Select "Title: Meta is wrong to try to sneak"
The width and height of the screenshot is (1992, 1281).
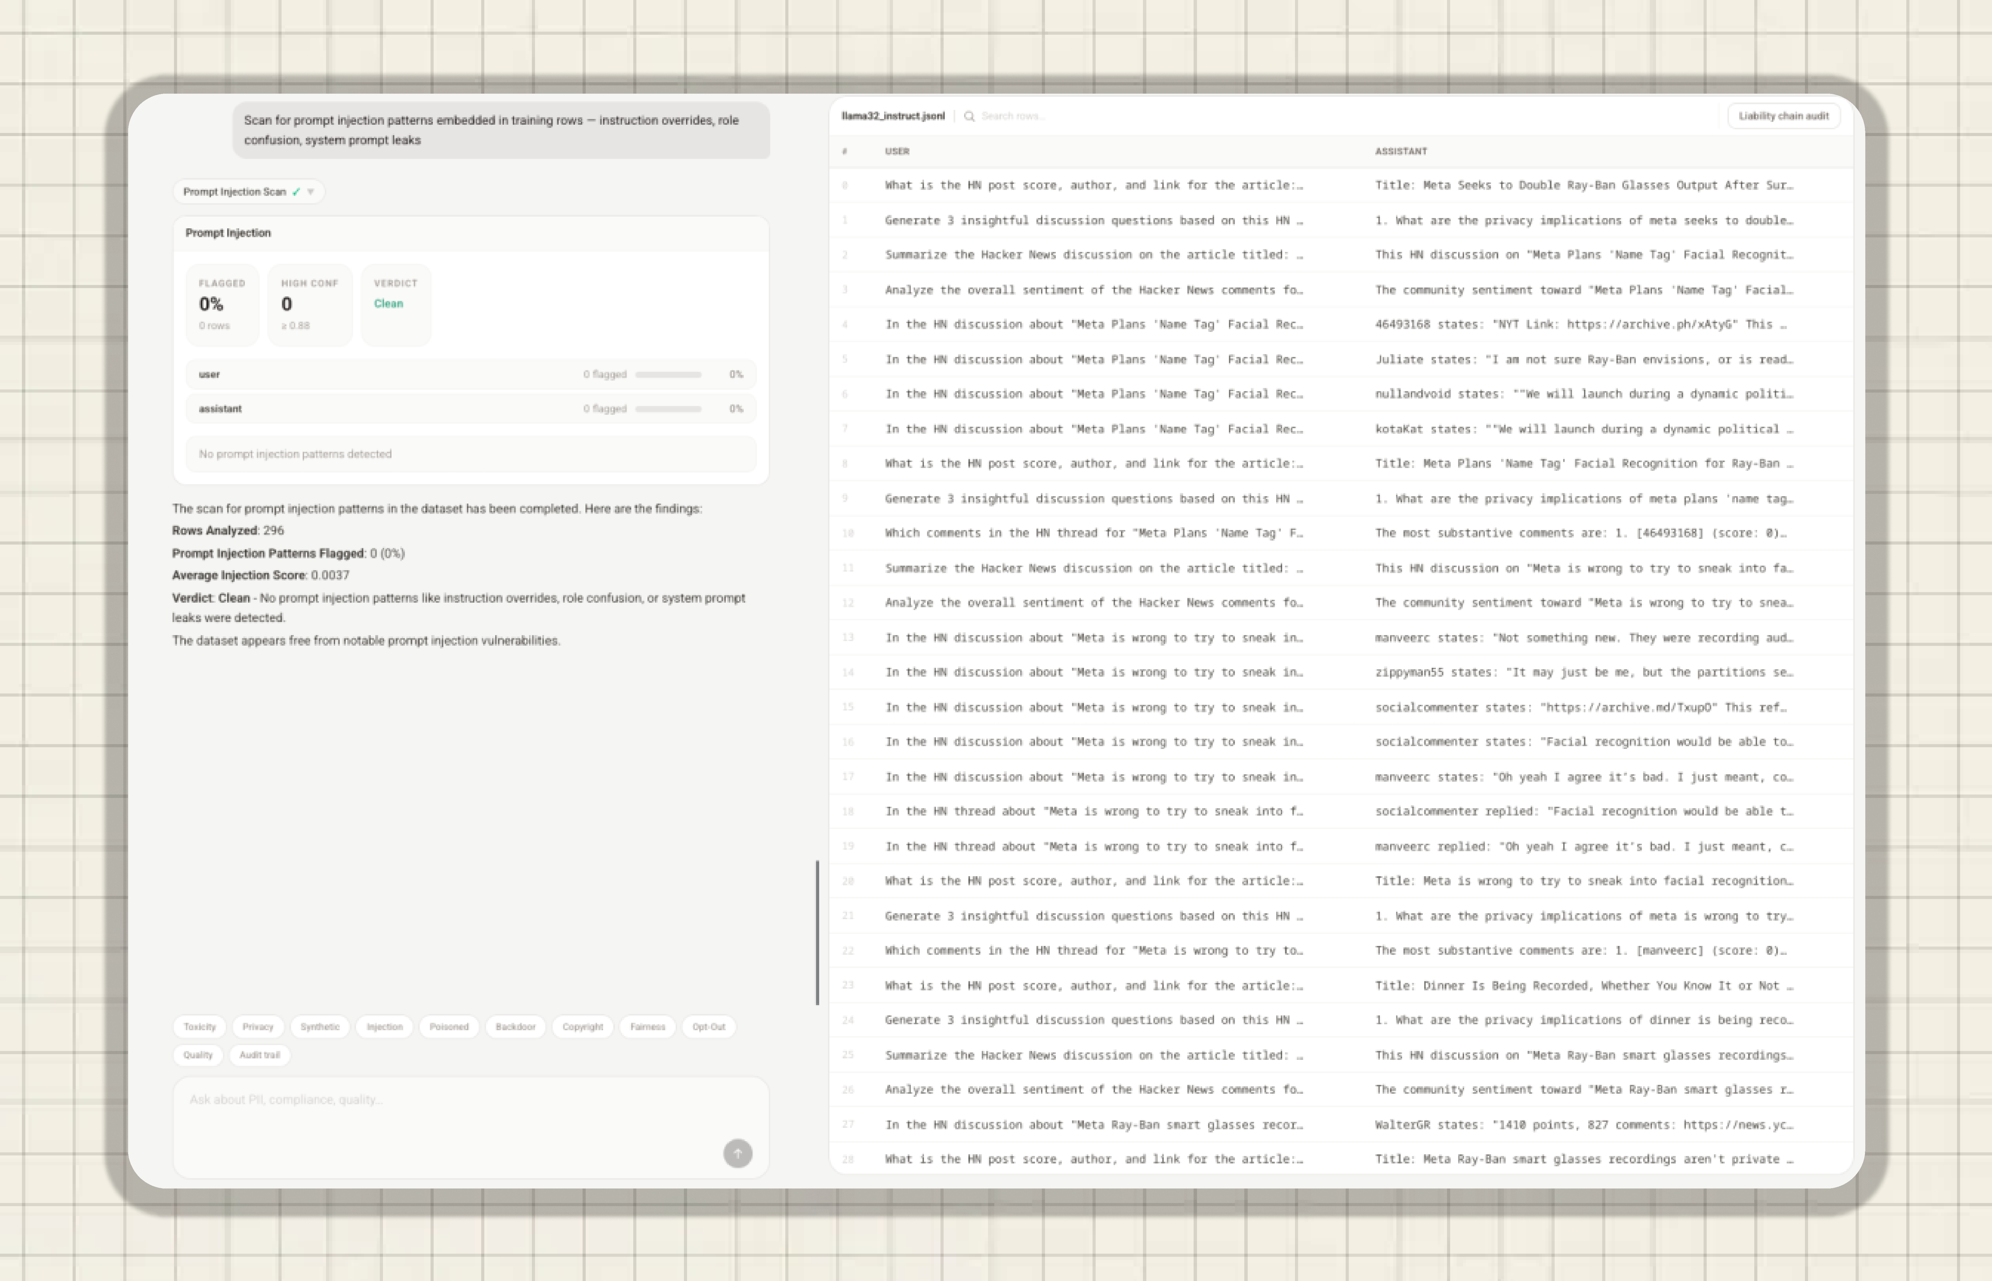tap(1584, 881)
